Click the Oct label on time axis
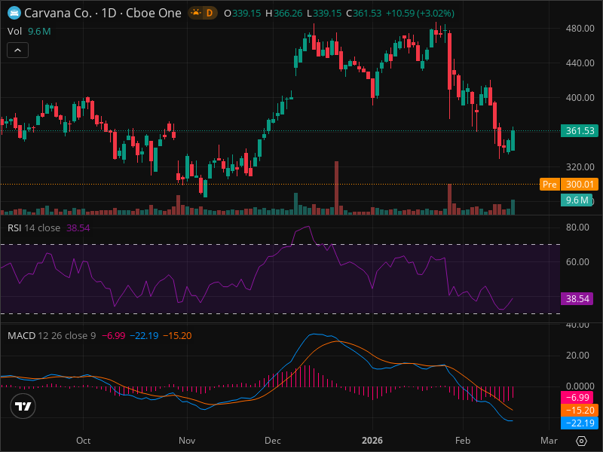Screen dimensions: 603x452 pos(83,441)
